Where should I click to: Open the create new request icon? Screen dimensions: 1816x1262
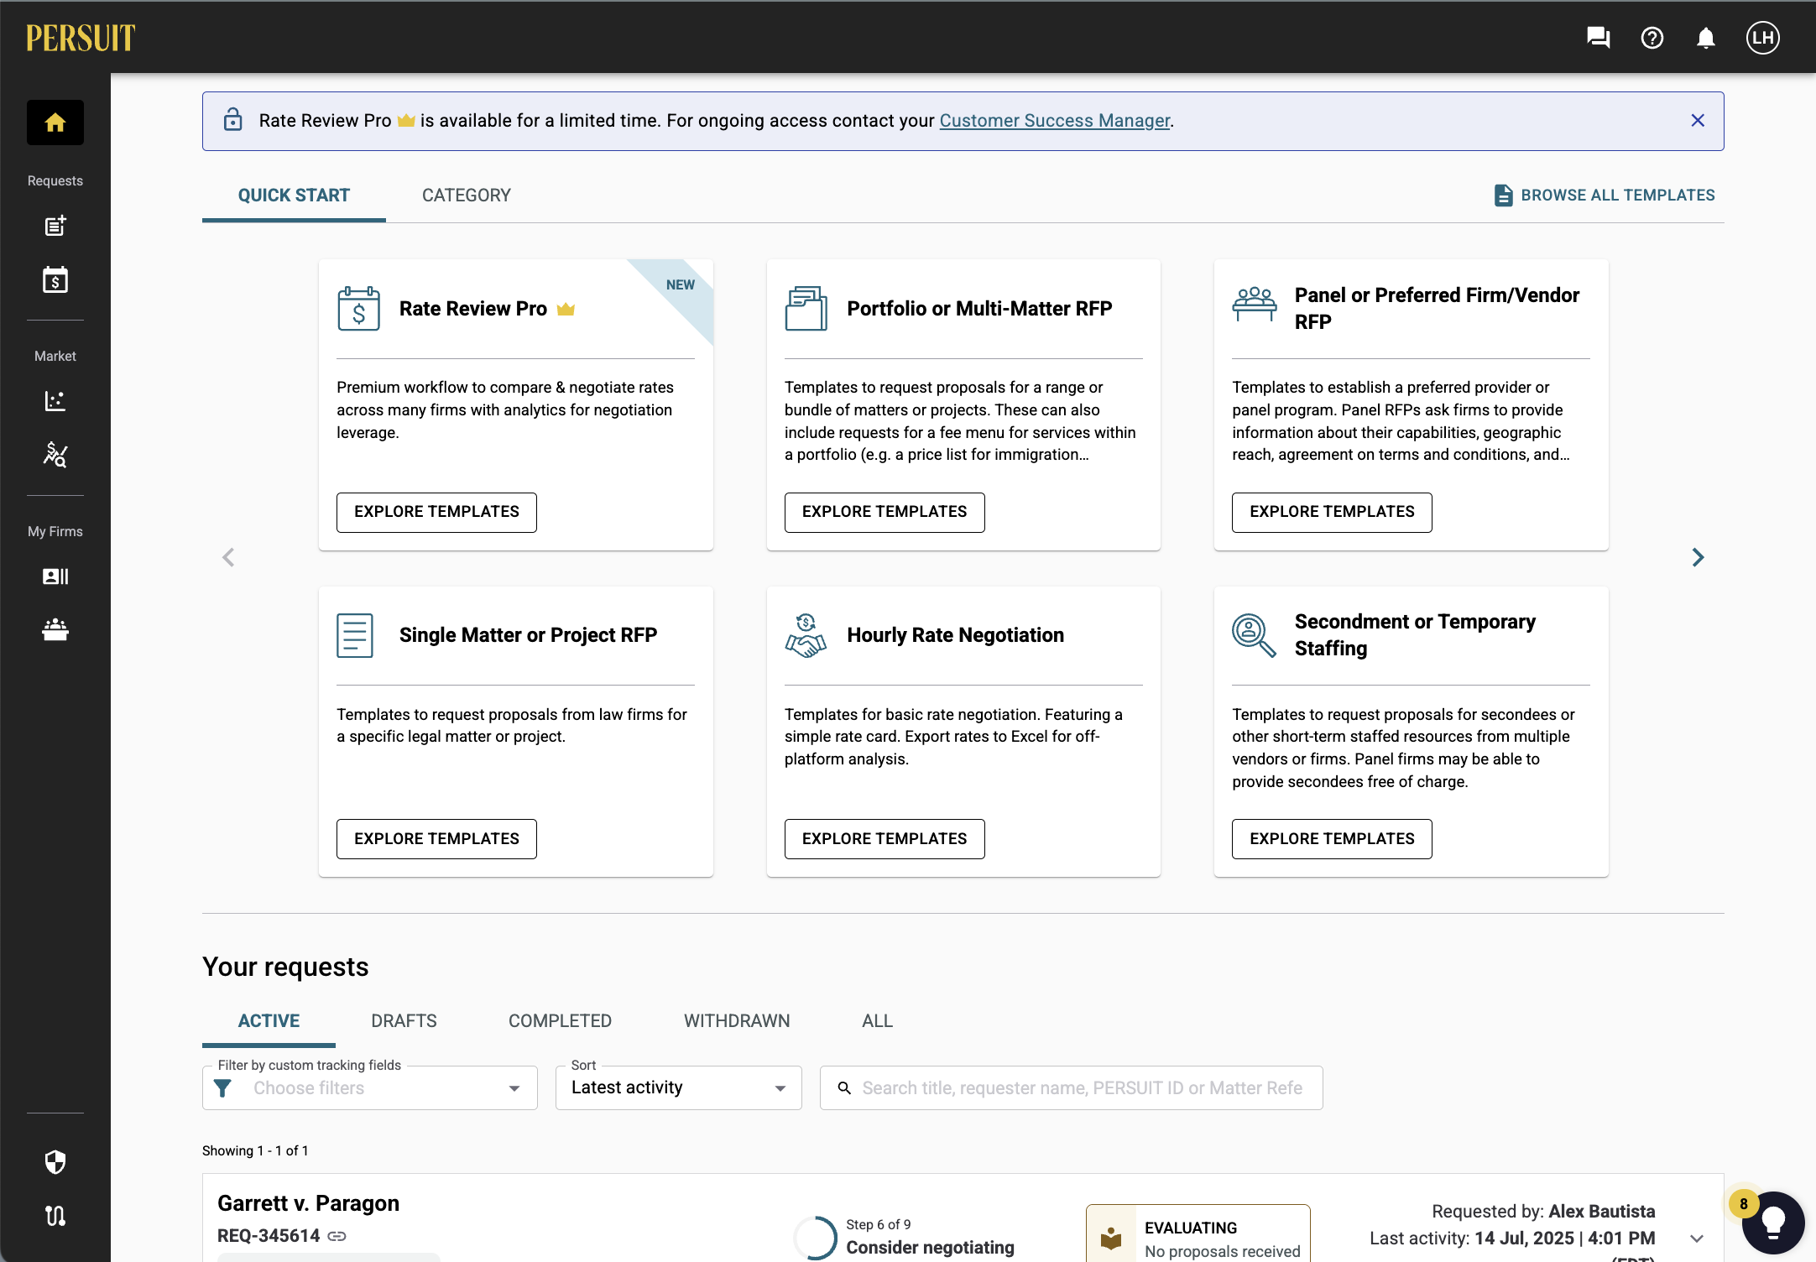pyautogui.click(x=55, y=226)
